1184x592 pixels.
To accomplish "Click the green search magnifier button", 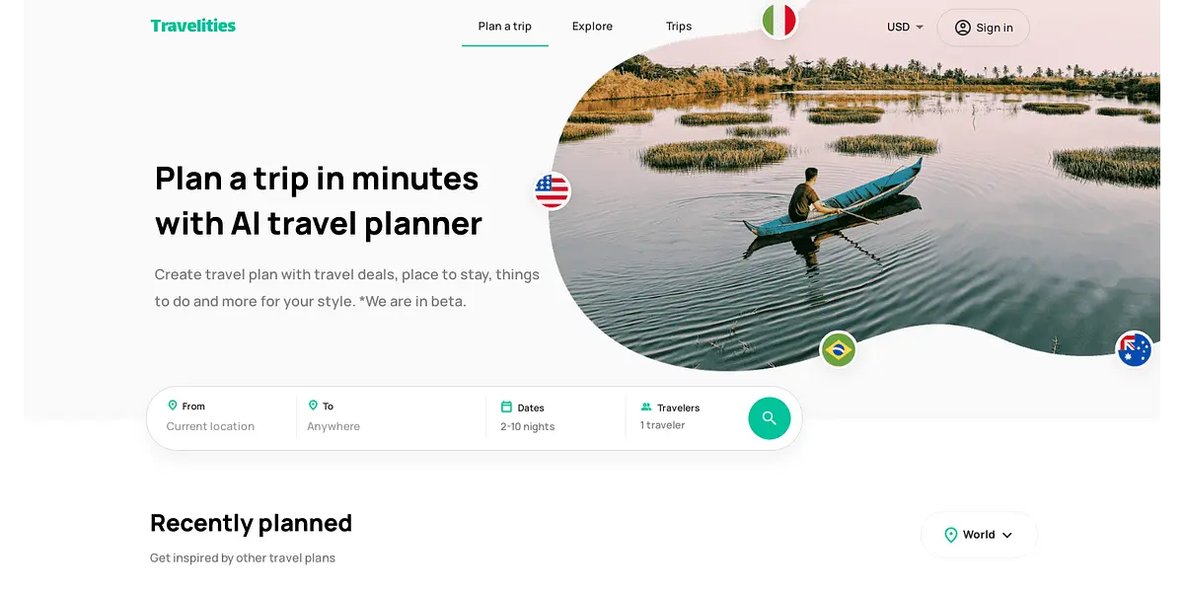I will click(x=770, y=418).
